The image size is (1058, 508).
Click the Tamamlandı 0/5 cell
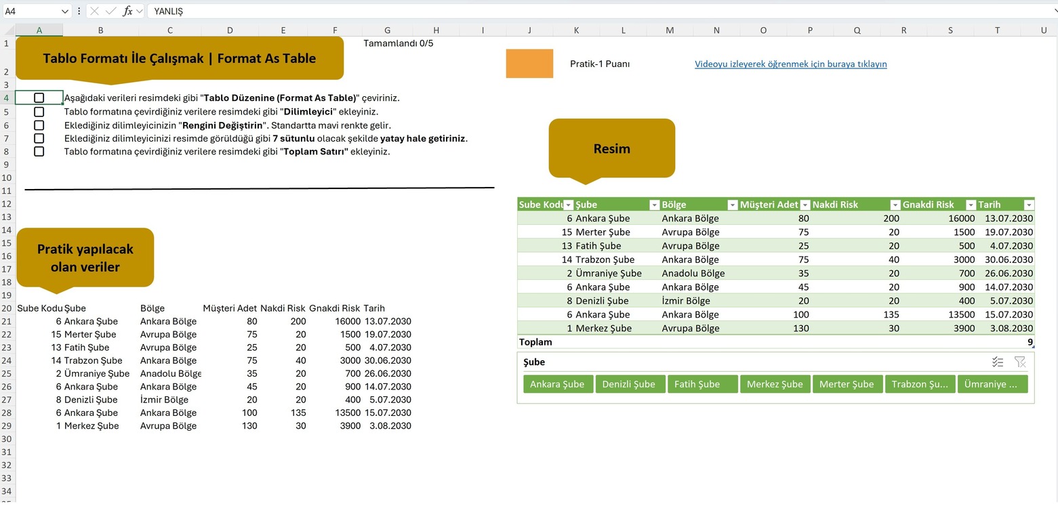(x=398, y=43)
